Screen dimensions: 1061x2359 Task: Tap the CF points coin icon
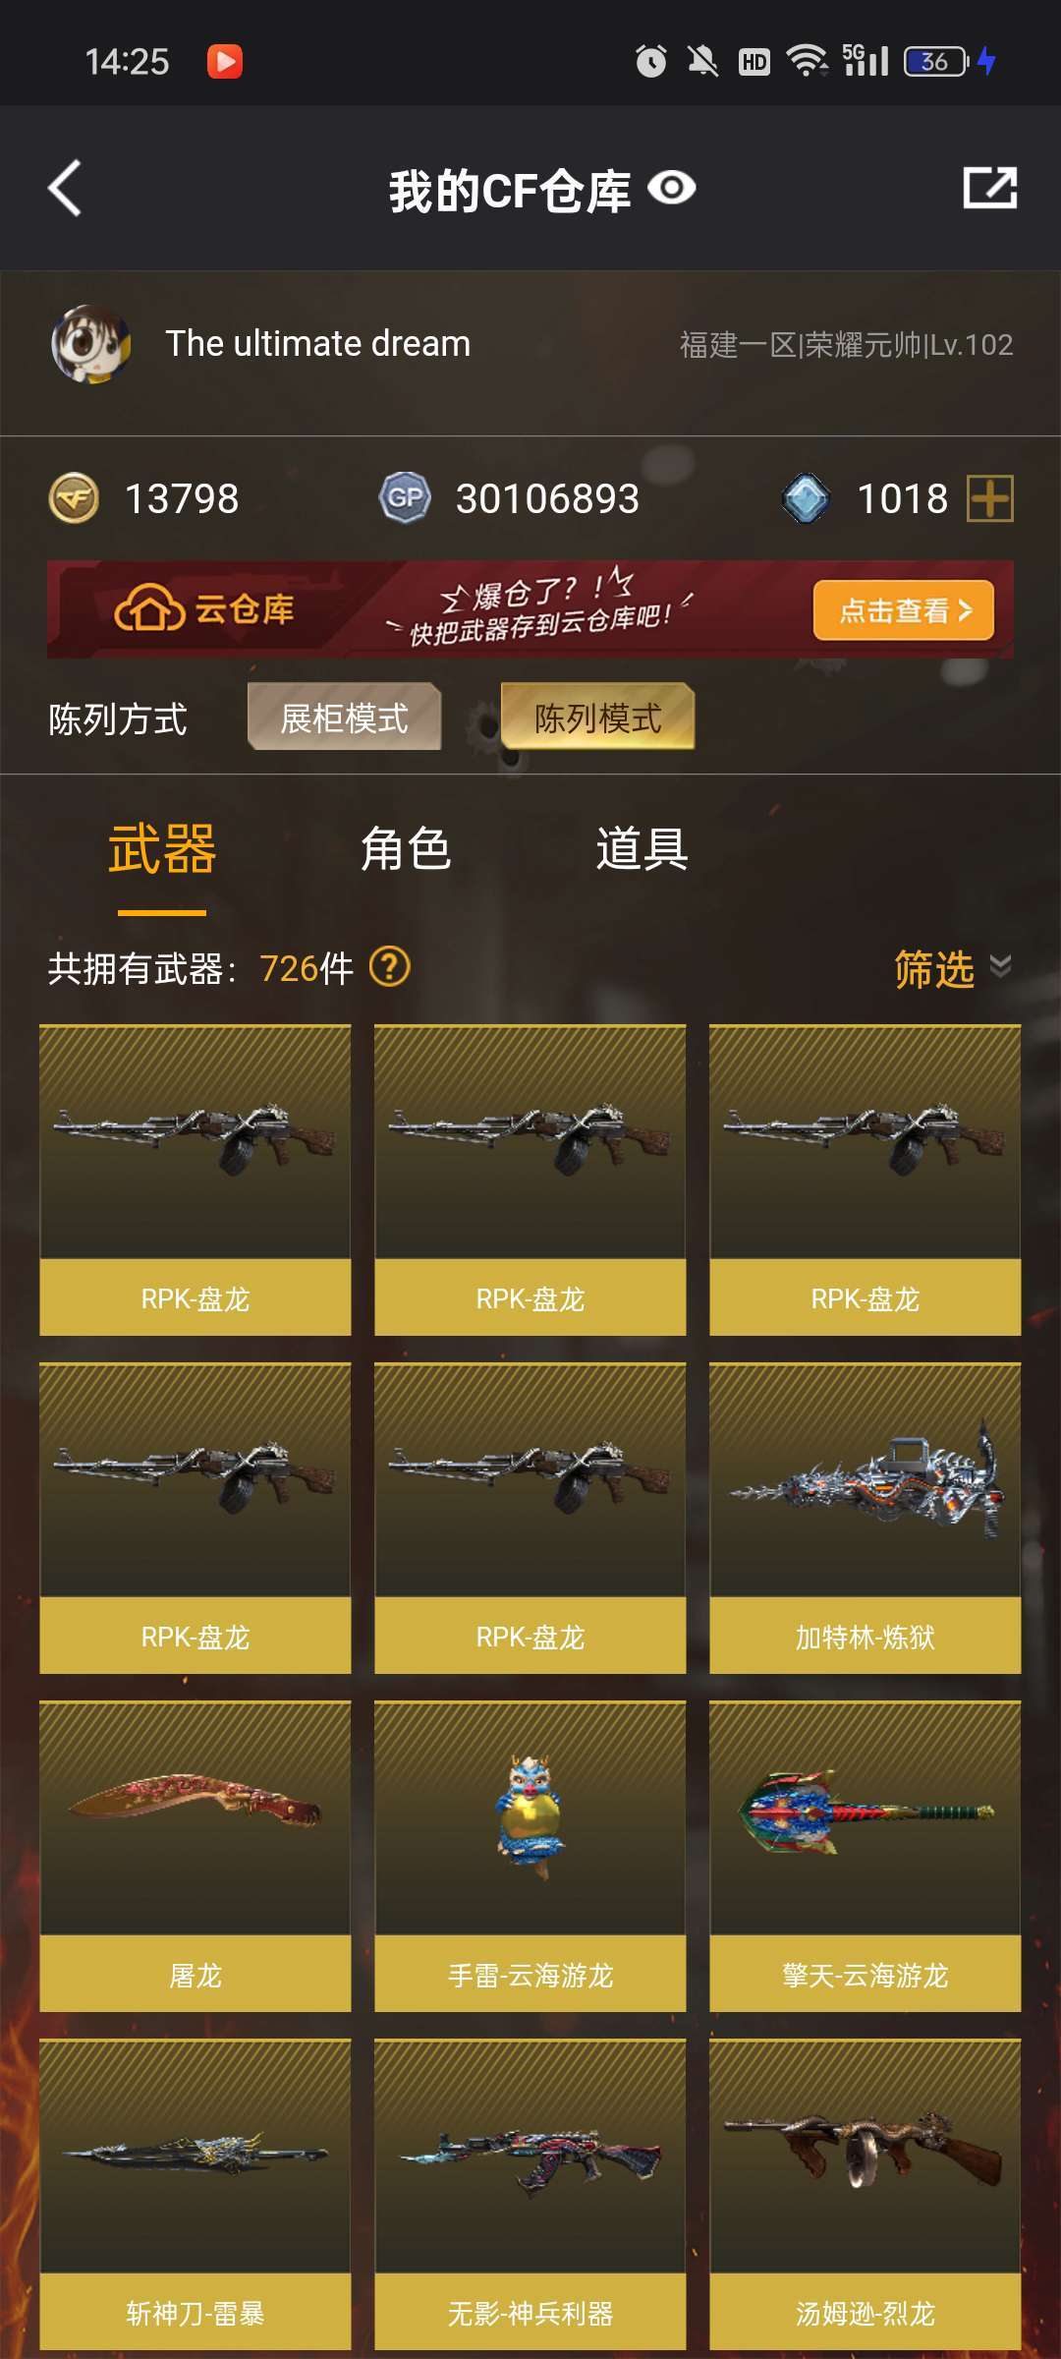[x=74, y=498]
